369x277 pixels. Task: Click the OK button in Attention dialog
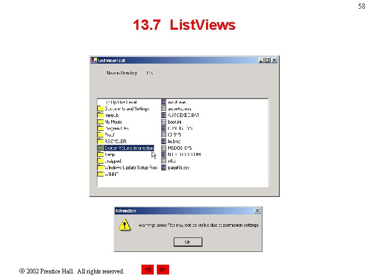point(188,242)
